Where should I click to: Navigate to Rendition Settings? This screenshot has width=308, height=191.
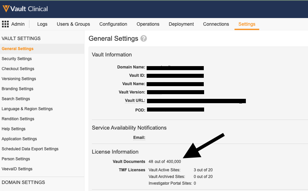[18, 119]
